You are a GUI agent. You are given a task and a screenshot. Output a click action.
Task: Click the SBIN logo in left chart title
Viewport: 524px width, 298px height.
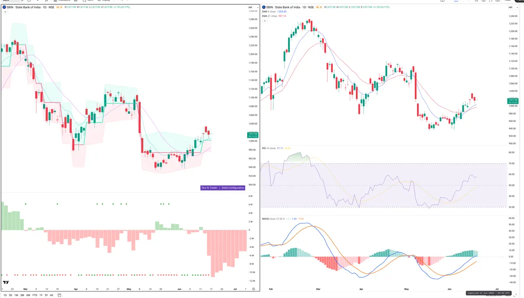tap(4, 7)
